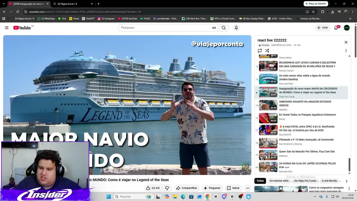Select the Inauguração do novo YouTube tab
The height and width of the screenshot is (201, 357).
coord(29,4)
